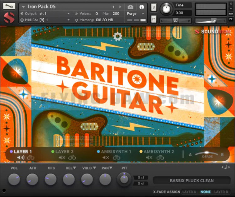Image resolution: width=235 pixels, height=197 pixels.
Task: Toggle the Solo (S) button
Action: click(154, 7)
